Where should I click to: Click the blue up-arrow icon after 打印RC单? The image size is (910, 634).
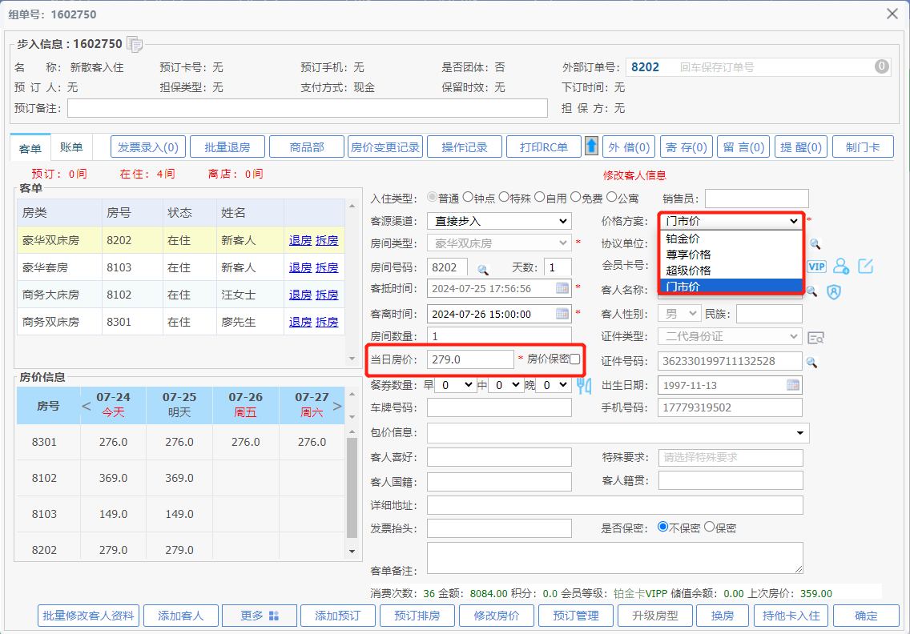click(x=591, y=146)
